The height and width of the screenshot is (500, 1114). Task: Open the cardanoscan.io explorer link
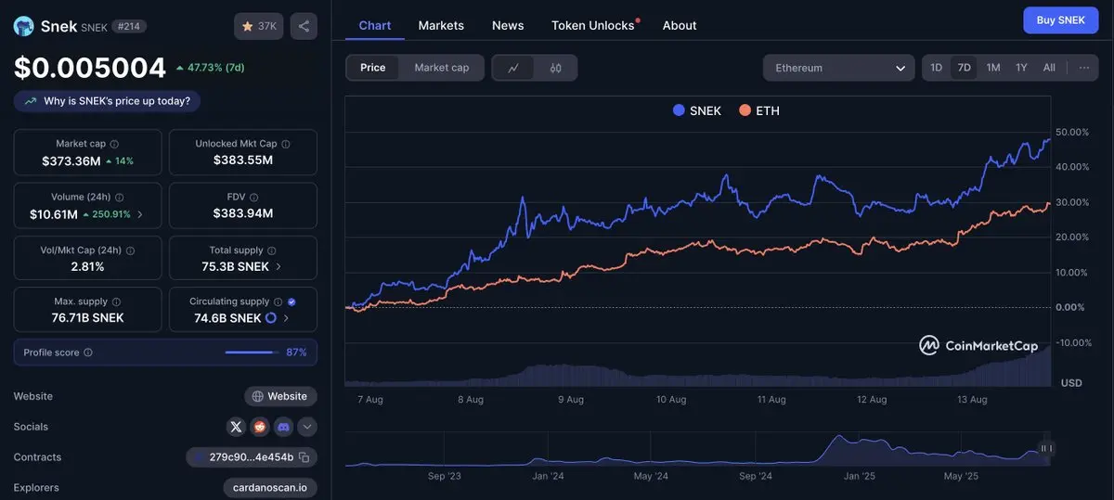point(270,488)
